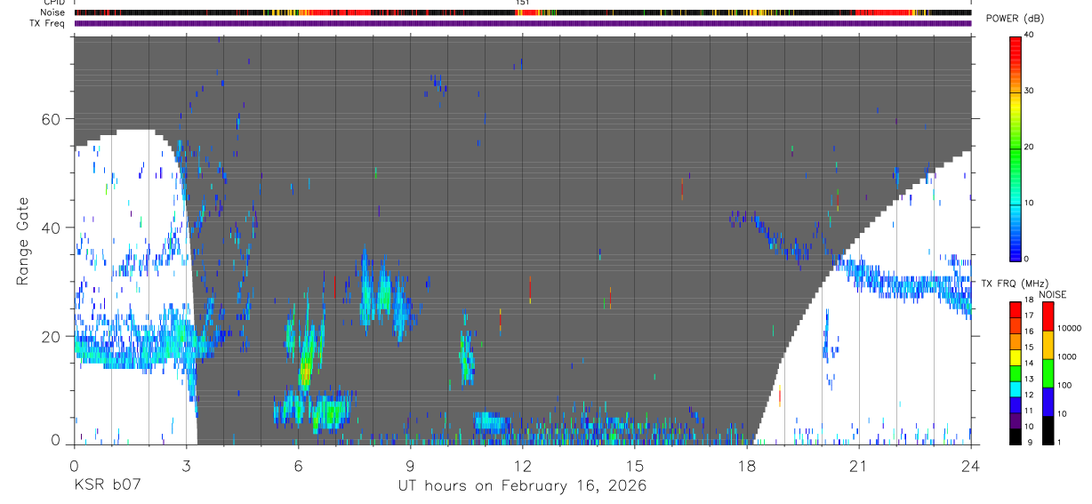Click the TX Freq row label at top left
Viewport: 1092px width, 504px height.
tap(47, 23)
